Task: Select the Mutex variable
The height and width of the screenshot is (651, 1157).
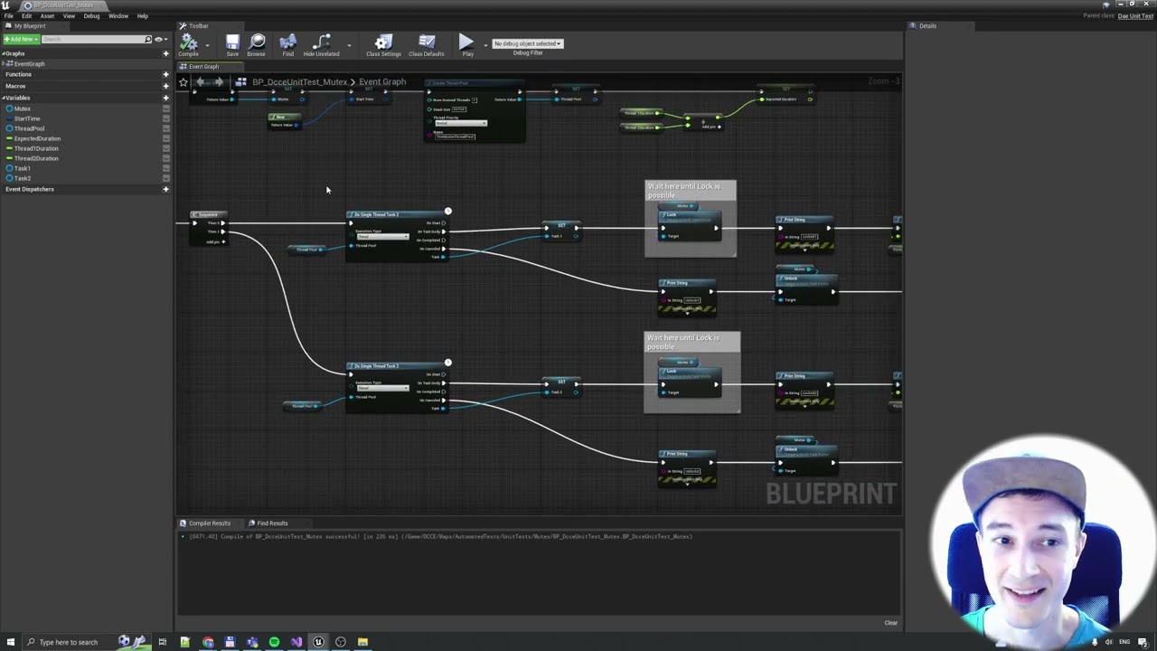Action: (23, 108)
